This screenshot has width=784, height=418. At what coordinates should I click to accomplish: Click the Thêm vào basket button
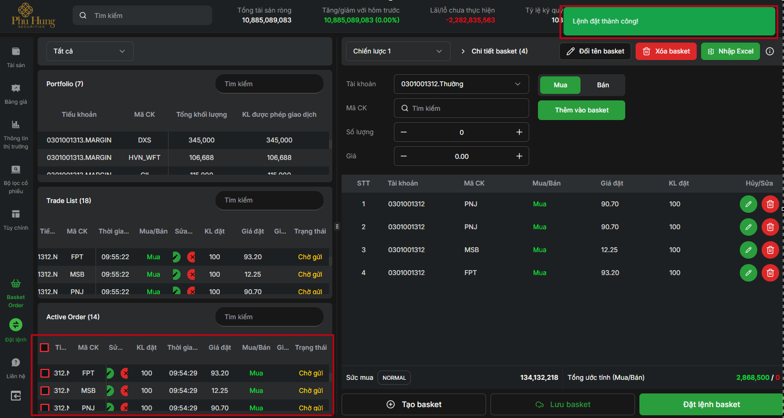click(582, 110)
